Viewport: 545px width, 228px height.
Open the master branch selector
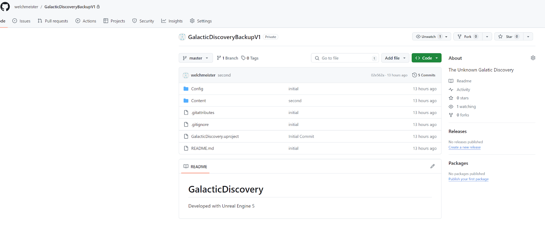(x=196, y=58)
